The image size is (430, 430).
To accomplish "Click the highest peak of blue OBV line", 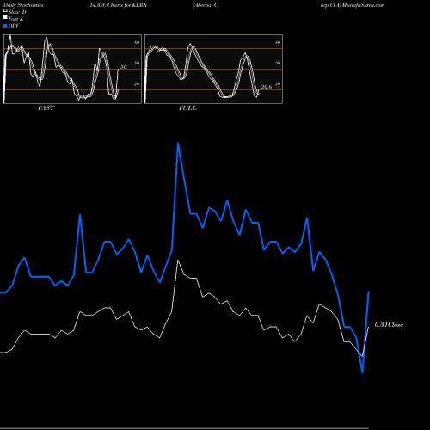I will (178, 144).
